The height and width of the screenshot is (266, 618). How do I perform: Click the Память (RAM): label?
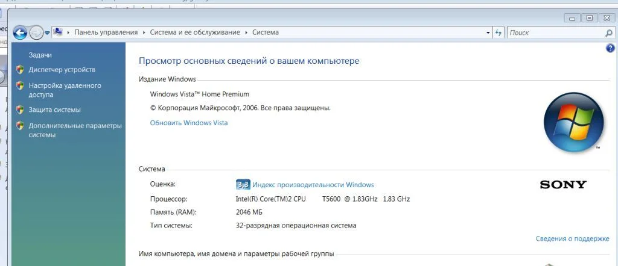[173, 212]
